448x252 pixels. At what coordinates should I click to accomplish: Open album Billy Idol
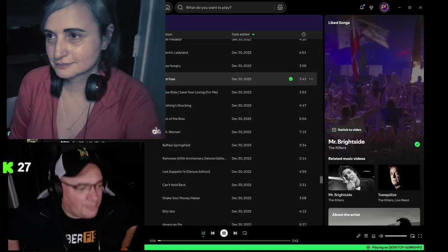click(169, 211)
